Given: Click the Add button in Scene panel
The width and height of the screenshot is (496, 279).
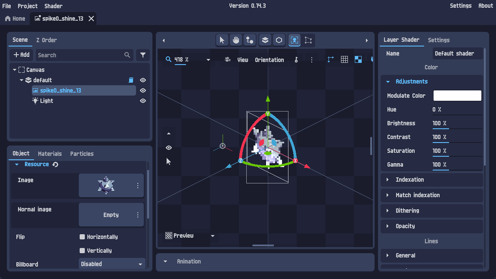Looking at the screenshot, I should 22,55.
